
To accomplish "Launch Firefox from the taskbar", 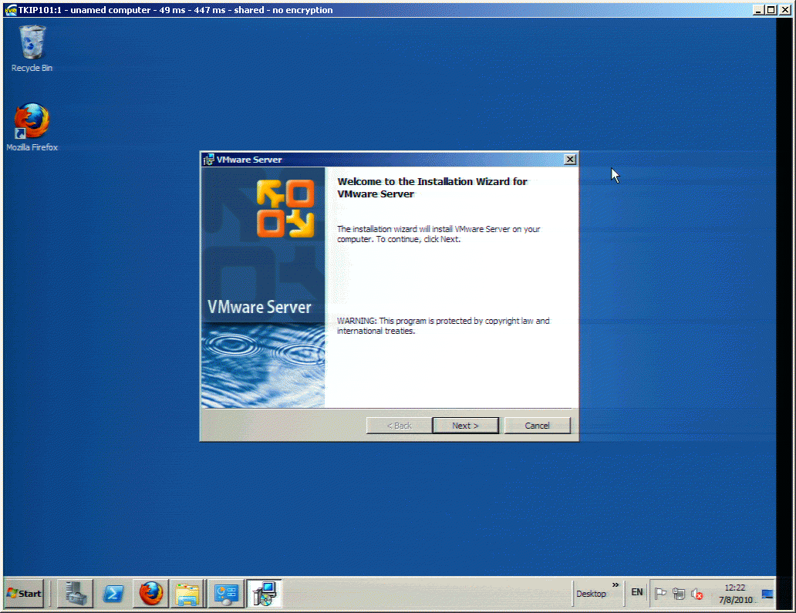I will (150, 593).
